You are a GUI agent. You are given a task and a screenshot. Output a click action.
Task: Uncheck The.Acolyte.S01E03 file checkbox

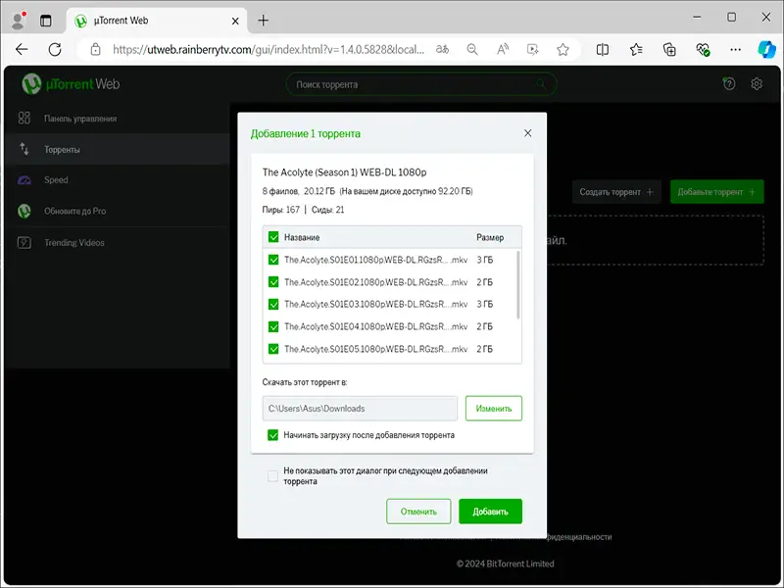[x=273, y=304]
